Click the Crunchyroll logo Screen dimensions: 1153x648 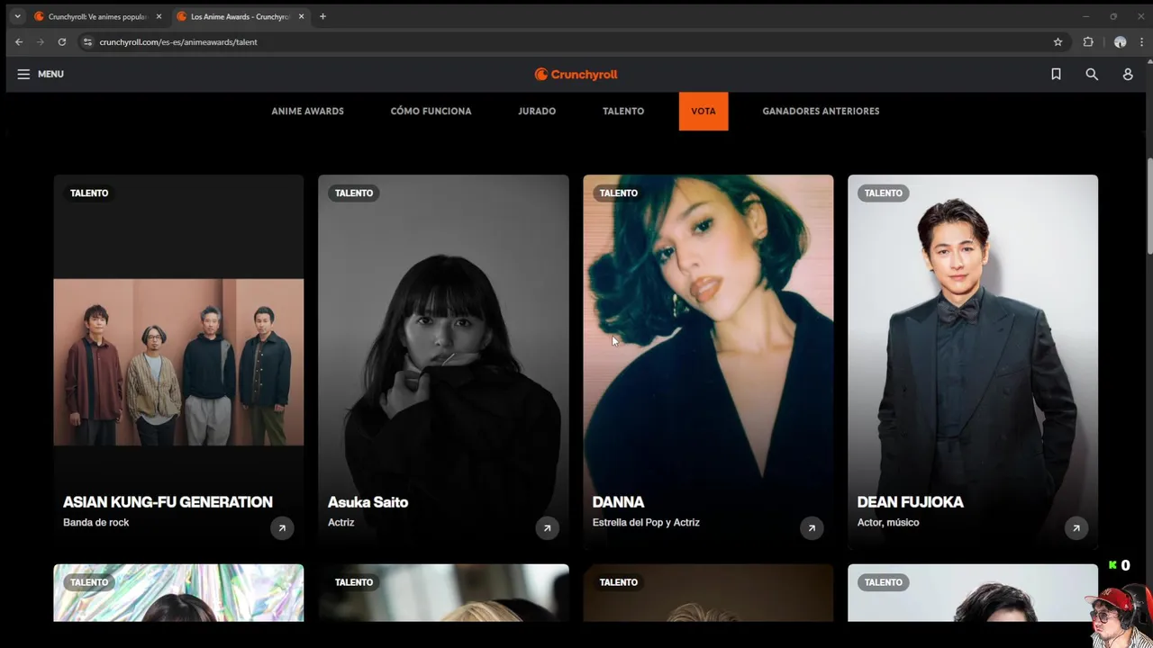(576, 75)
